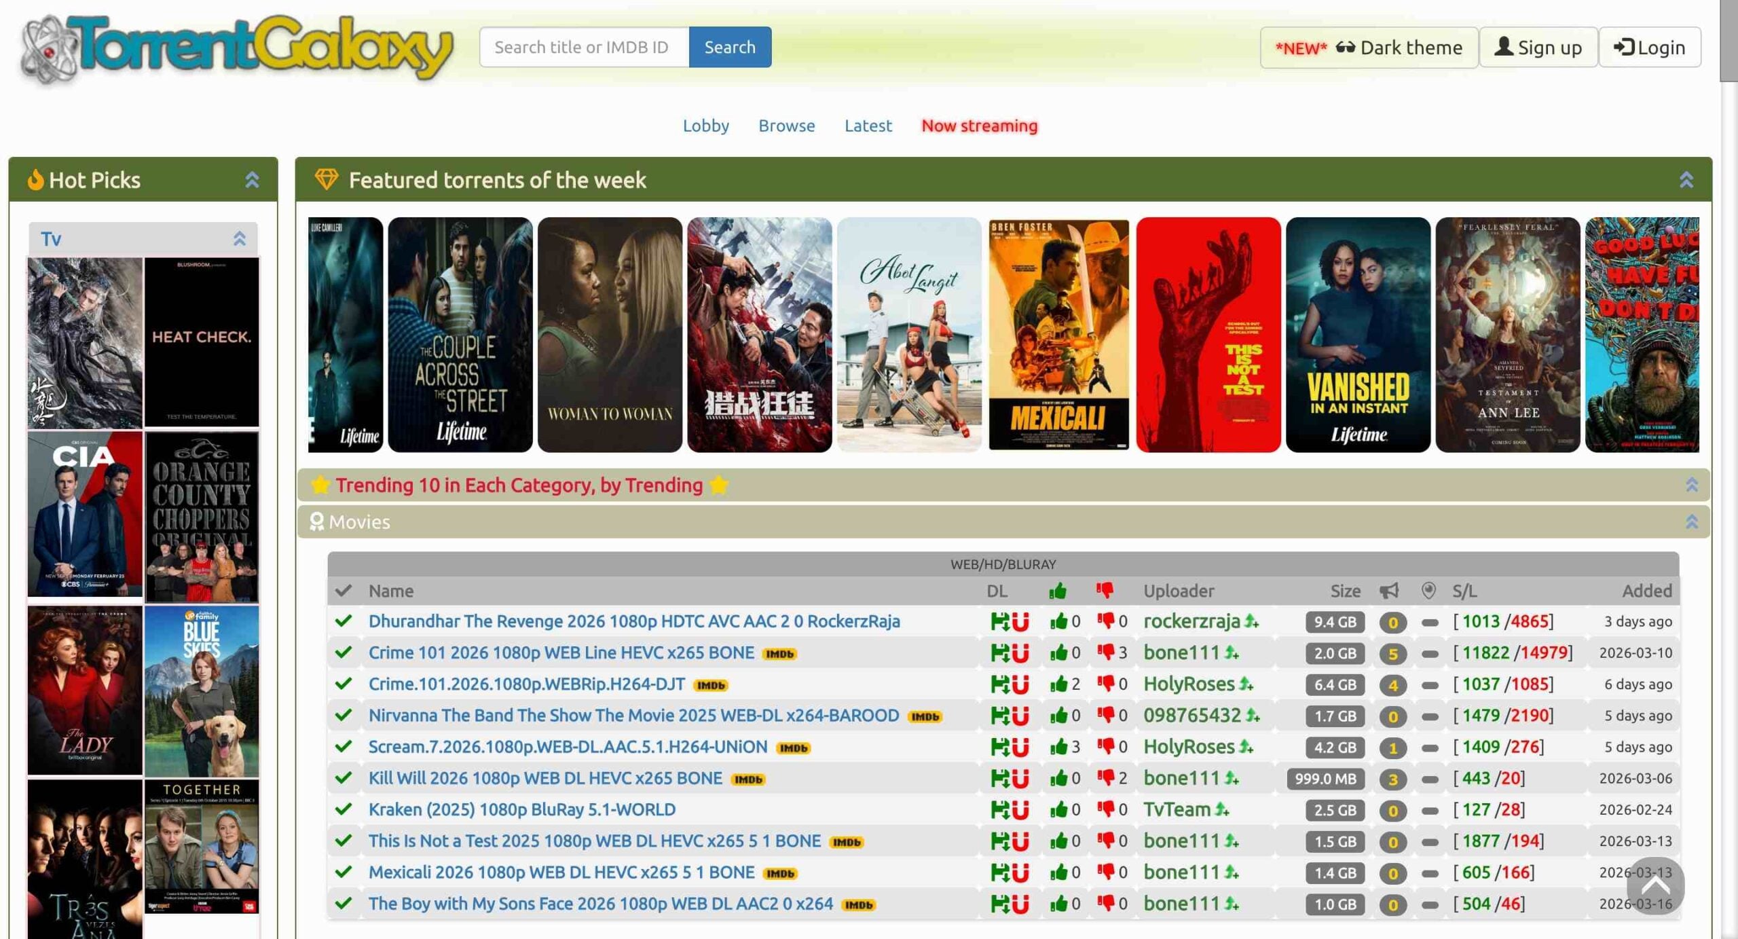Open uploader profile HolyRoses in Scream.7 row
1738x939 pixels.
[x=1189, y=747]
